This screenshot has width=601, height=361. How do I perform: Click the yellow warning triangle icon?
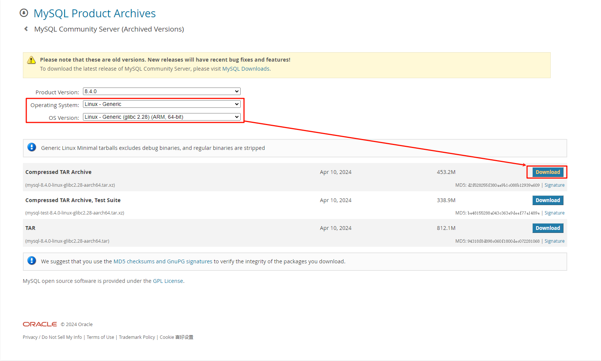(32, 60)
